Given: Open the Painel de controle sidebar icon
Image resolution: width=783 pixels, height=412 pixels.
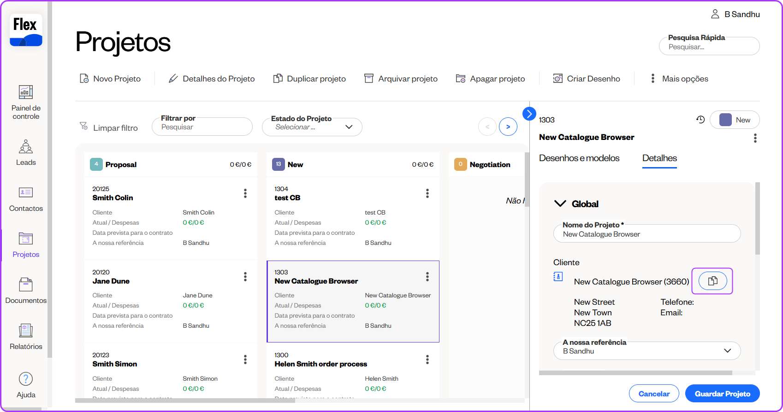Looking at the screenshot, I should (26, 93).
